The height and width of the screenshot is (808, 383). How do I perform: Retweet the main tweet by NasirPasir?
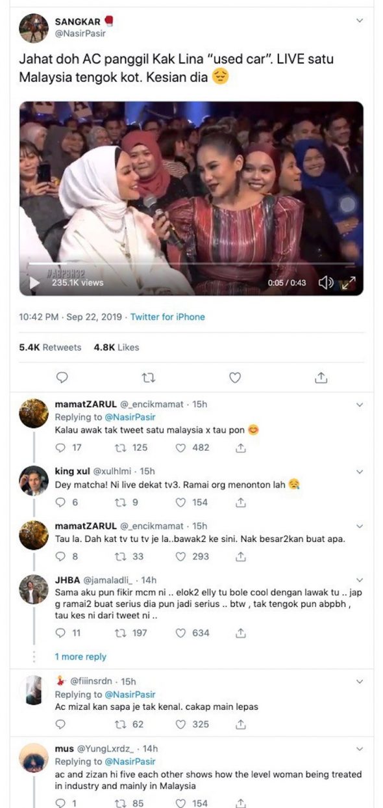coord(148,377)
